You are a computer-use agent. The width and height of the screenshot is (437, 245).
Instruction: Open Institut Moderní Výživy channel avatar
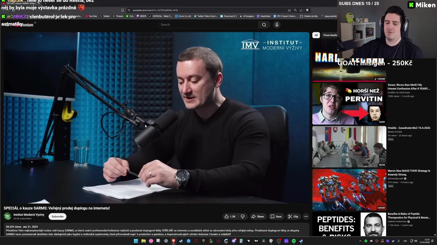tap(8, 216)
